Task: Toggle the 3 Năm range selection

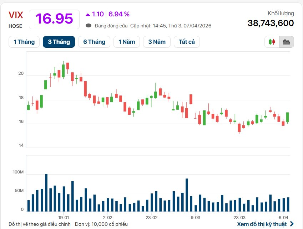Action: click(x=157, y=41)
